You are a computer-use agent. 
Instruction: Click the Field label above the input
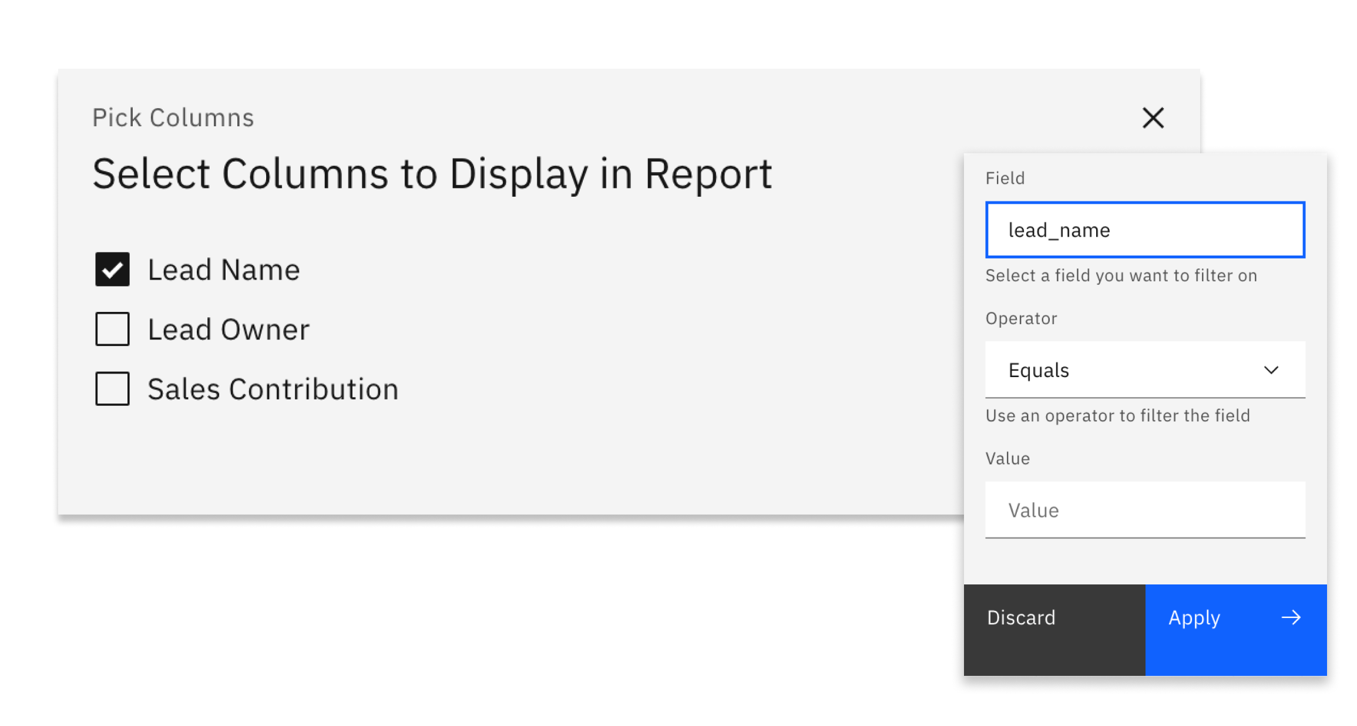(x=1005, y=179)
